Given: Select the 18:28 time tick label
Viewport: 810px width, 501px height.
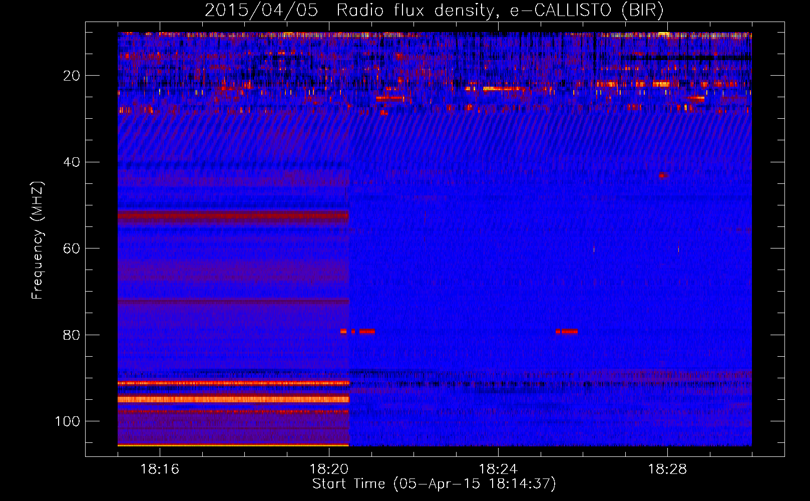Looking at the screenshot, I should click(667, 469).
